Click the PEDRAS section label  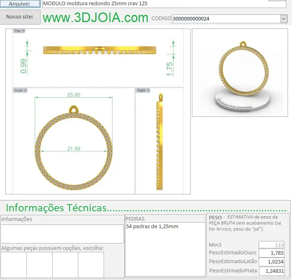pyautogui.click(x=135, y=219)
